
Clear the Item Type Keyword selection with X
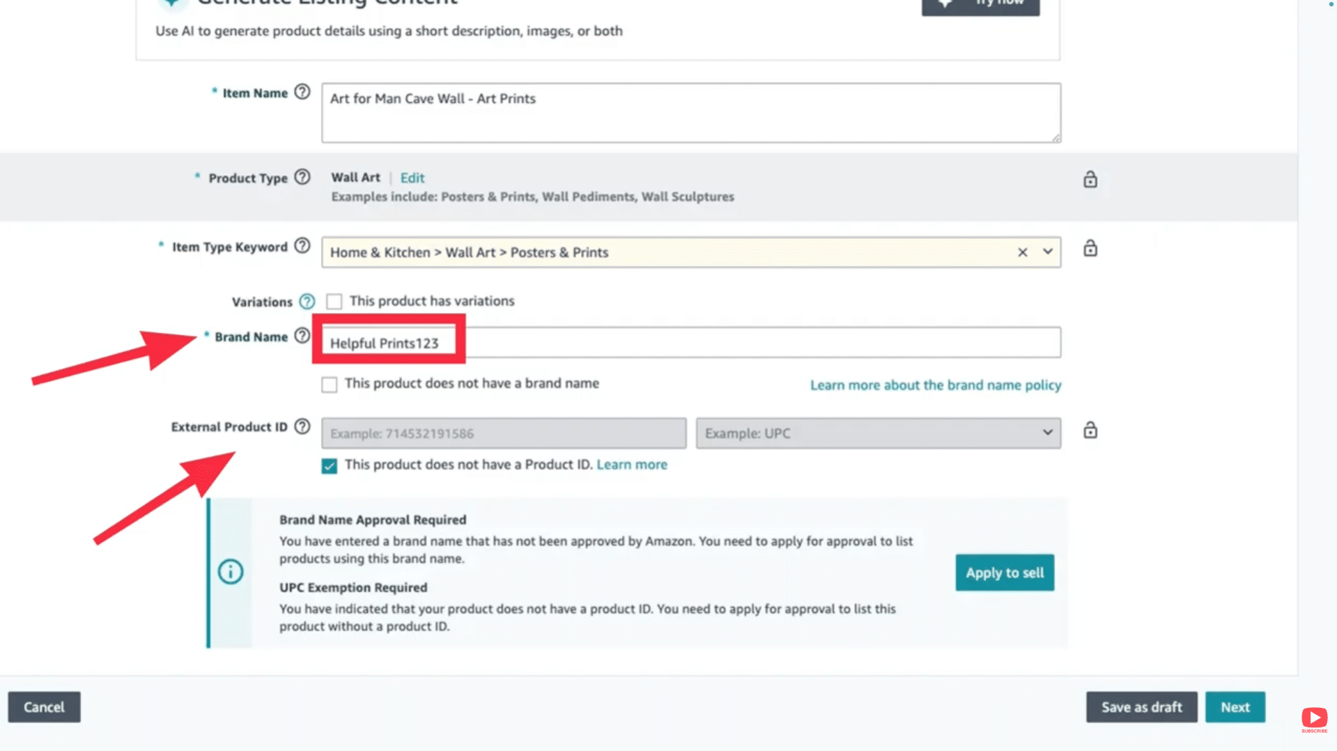[x=1022, y=252]
